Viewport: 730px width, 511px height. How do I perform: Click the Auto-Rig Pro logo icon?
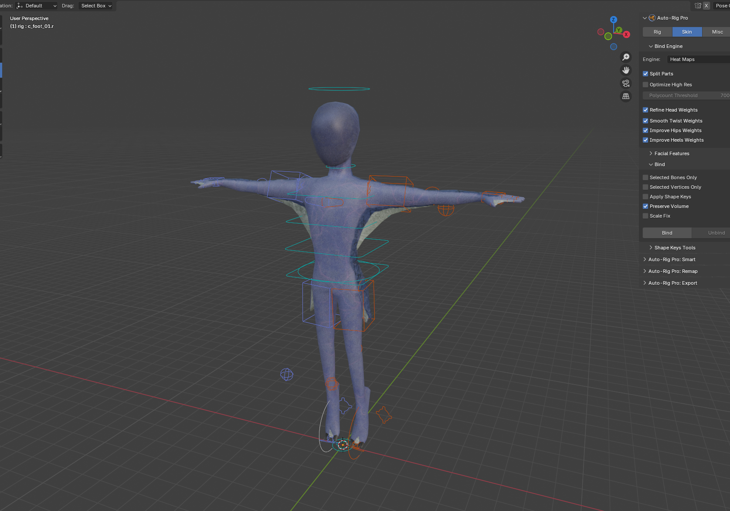coord(652,18)
